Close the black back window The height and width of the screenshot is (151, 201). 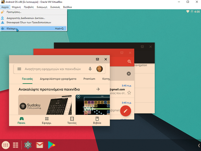tap(151, 47)
